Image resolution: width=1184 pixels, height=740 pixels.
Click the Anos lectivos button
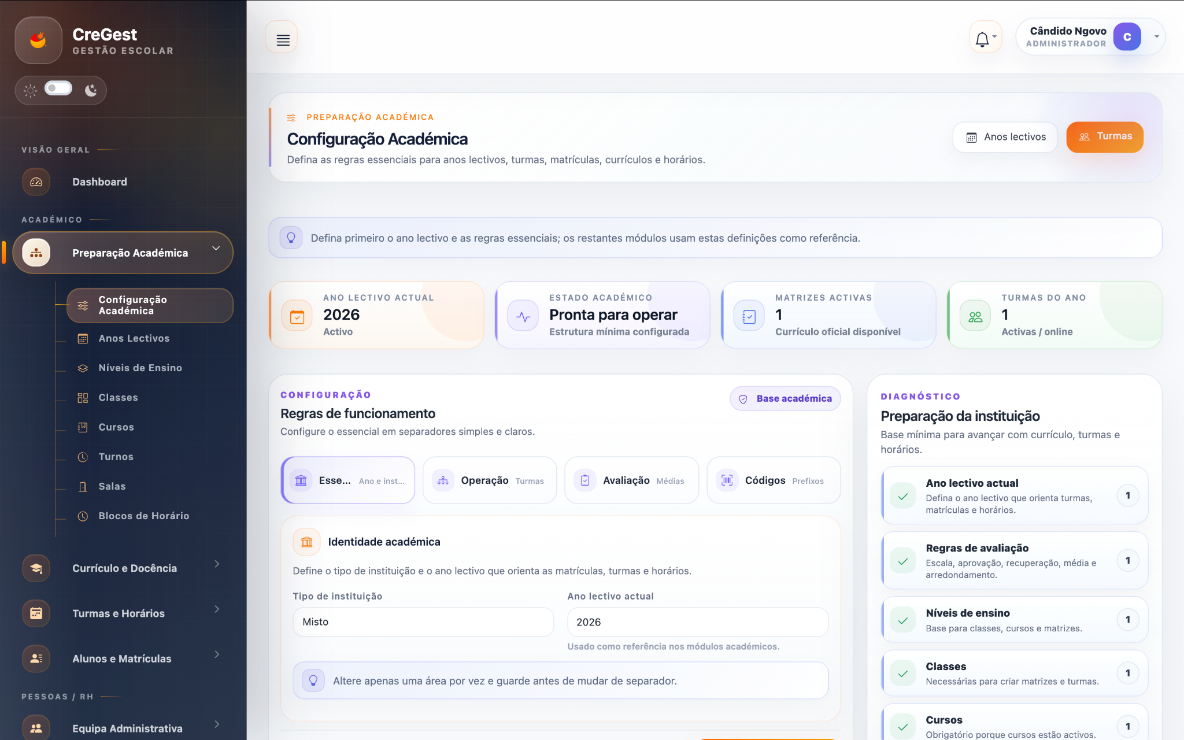pos(1005,137)
